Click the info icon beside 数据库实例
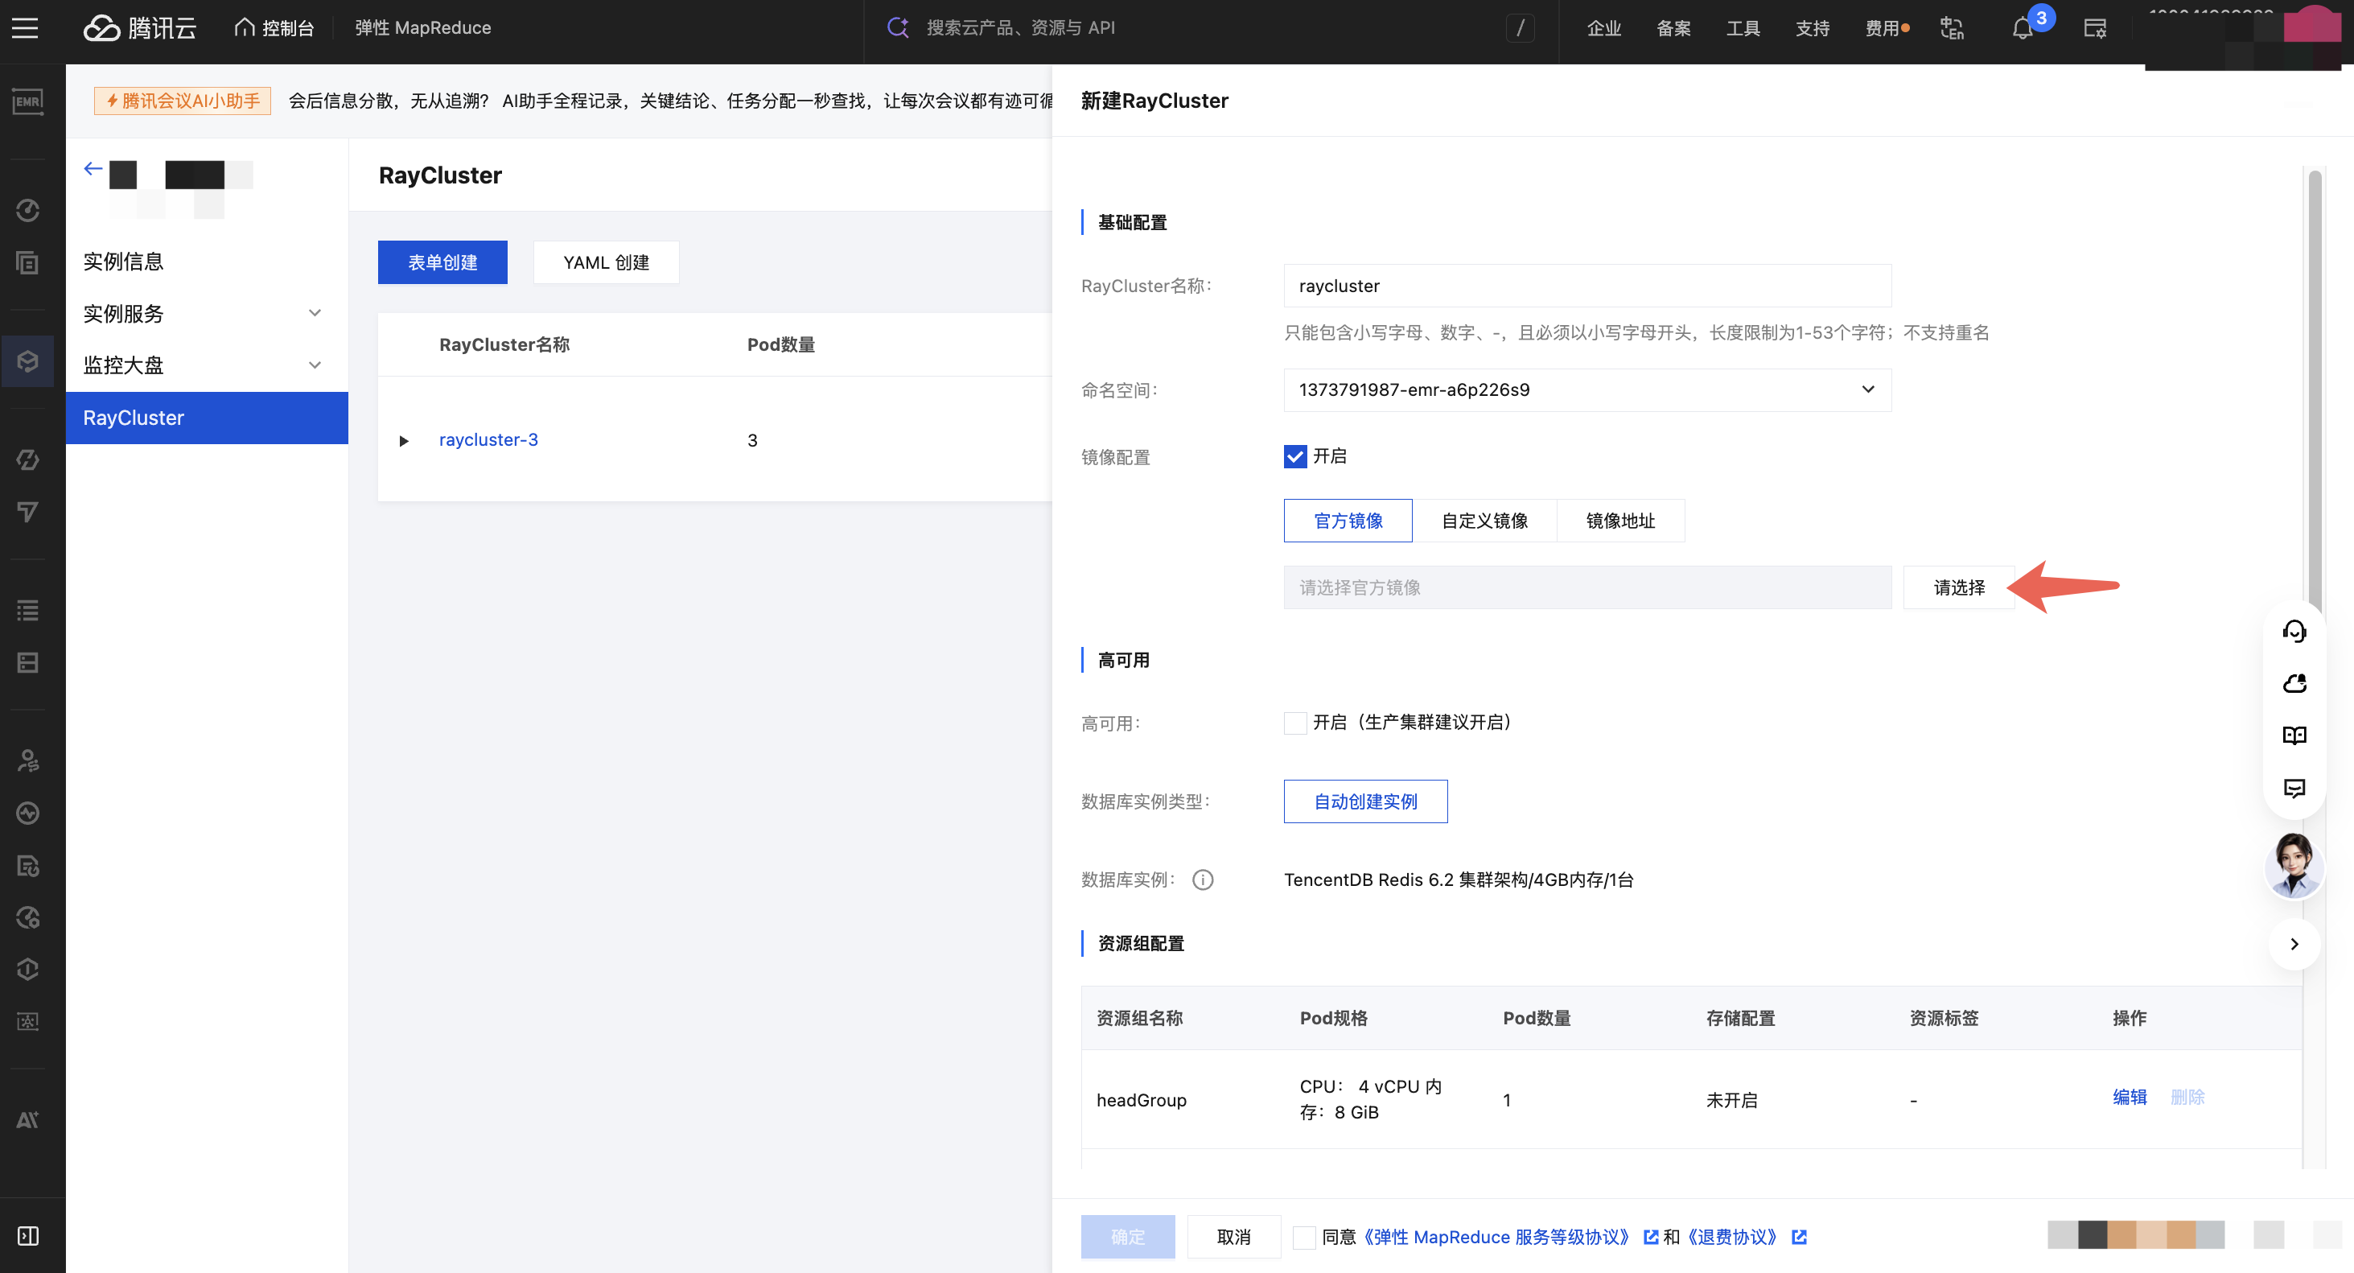 tap(1203, 880)
